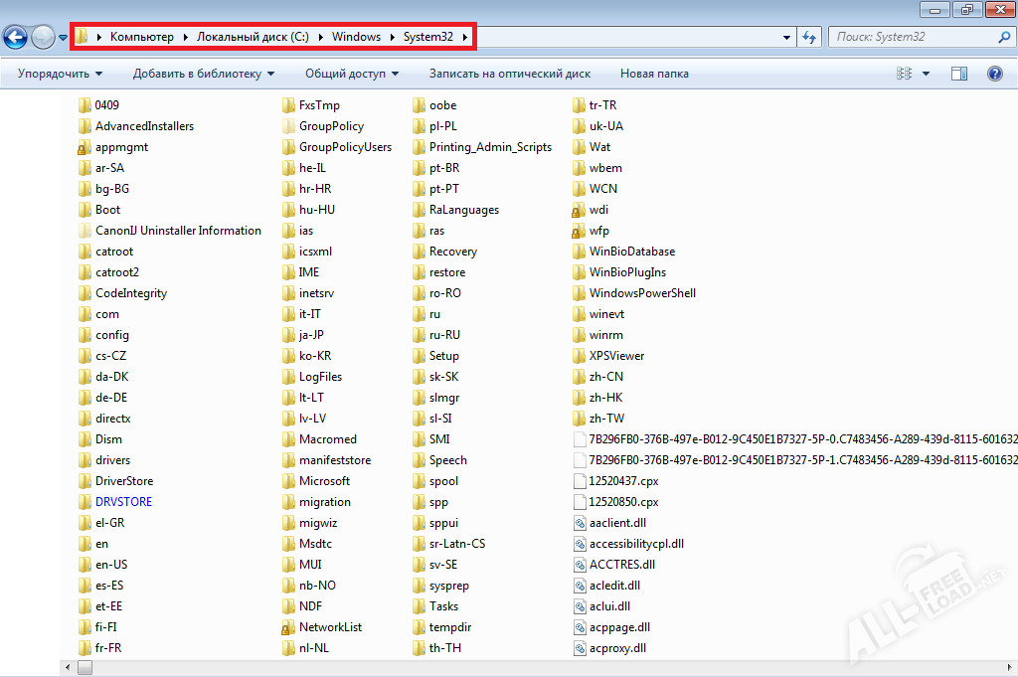The height and width of the screenshot is (677, 1018).
Task: Open the Упорядочить menu
Action: coord(60,74)
